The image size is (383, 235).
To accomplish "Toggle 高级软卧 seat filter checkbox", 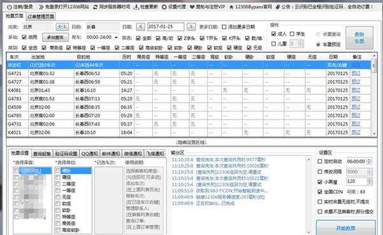I will [141, 48].
